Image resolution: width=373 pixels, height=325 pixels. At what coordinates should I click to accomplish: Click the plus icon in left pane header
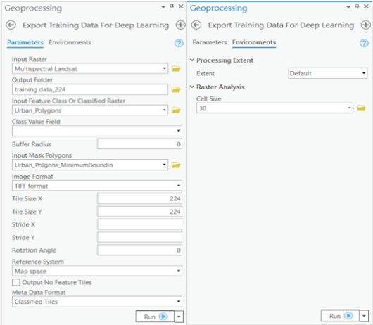tap(180, 25)
